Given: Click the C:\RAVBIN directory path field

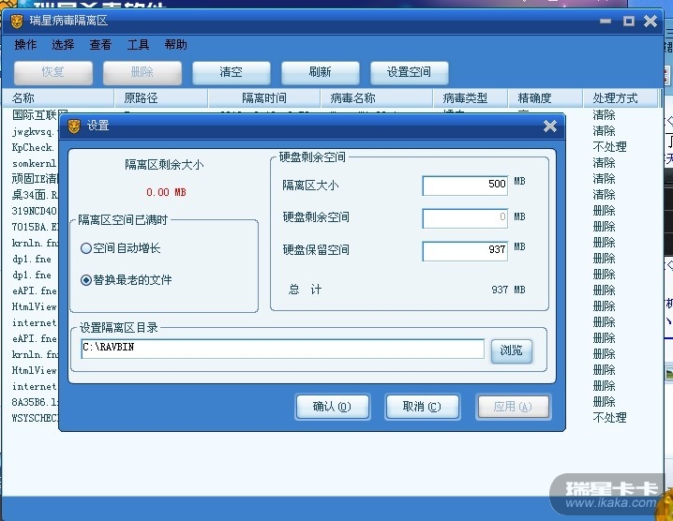Looking at the screenshot, I should (282, 349).
